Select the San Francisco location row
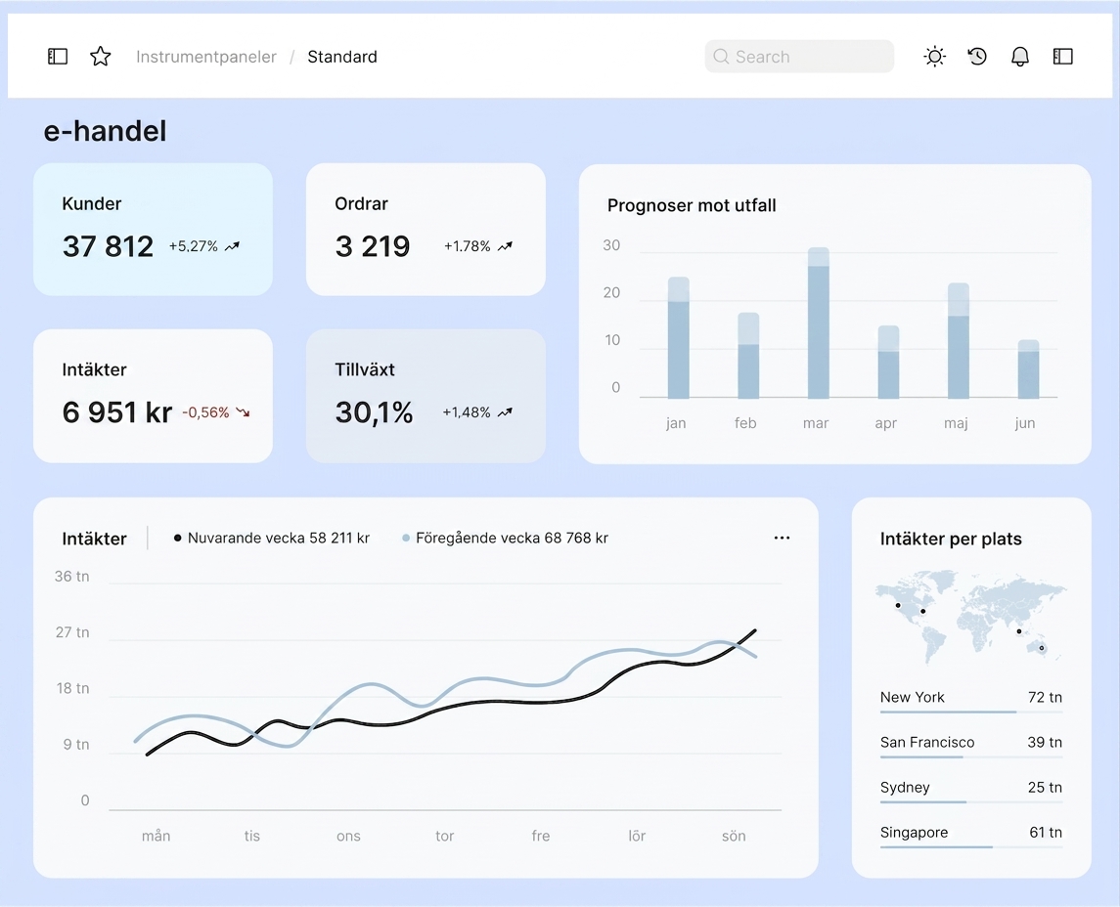 [x=970, y=745]
